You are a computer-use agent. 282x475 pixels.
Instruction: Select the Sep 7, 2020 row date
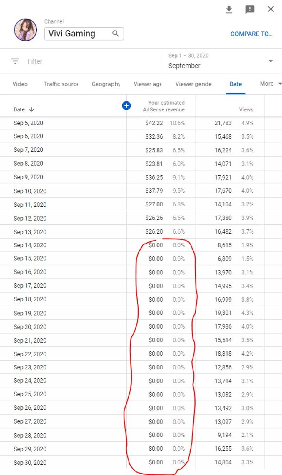click(28, 150)
